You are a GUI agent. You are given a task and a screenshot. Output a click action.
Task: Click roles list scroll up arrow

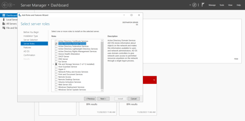(102, 41)
